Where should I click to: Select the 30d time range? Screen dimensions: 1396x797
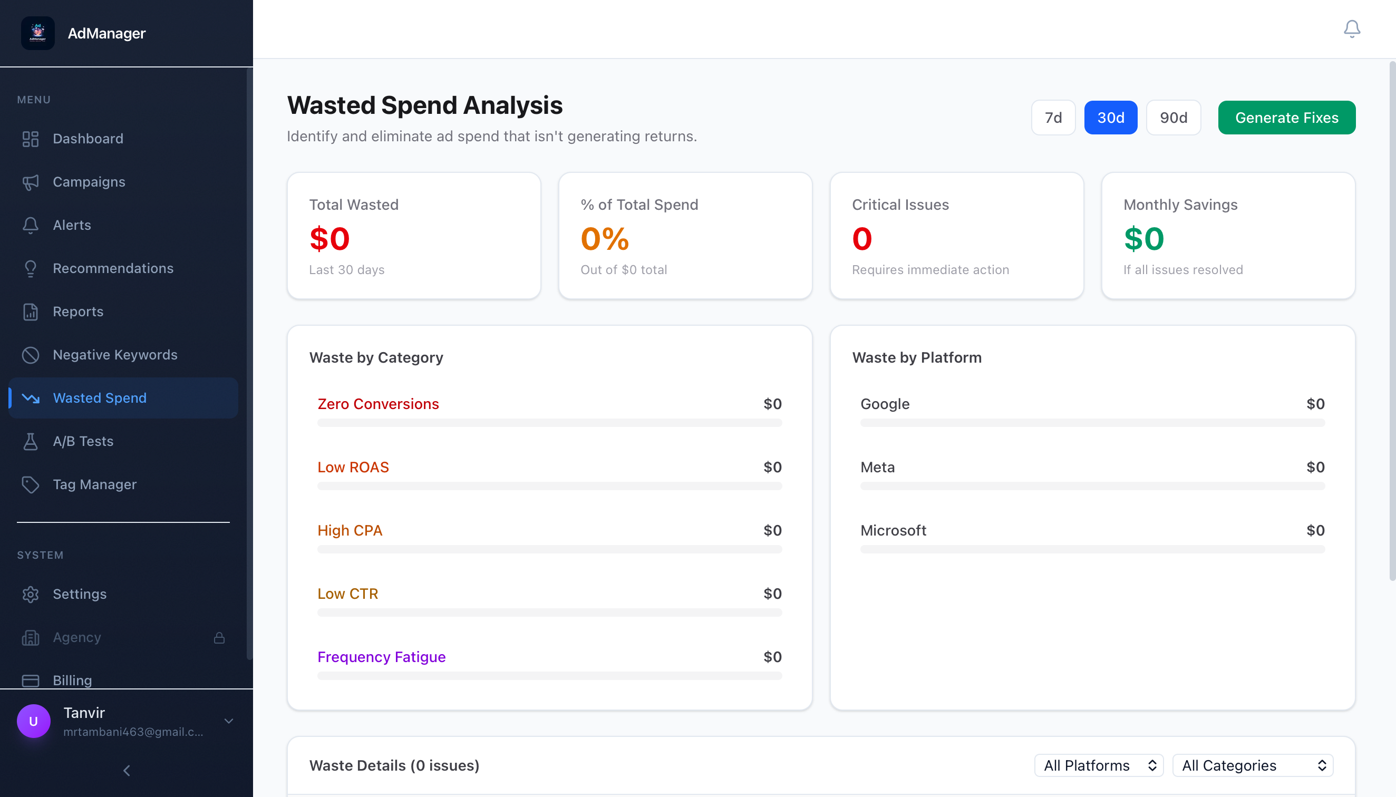1110,118
